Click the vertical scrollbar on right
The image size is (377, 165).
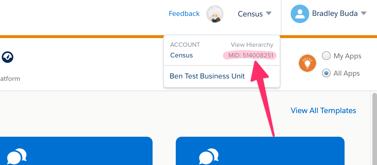point(374,127)
